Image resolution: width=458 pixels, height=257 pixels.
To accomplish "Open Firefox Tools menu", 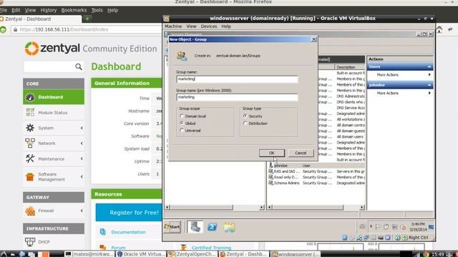I will (x=97, y=10).
